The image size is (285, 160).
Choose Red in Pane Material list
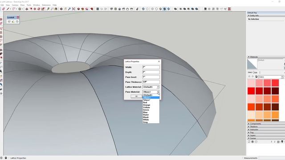[151, 103]
